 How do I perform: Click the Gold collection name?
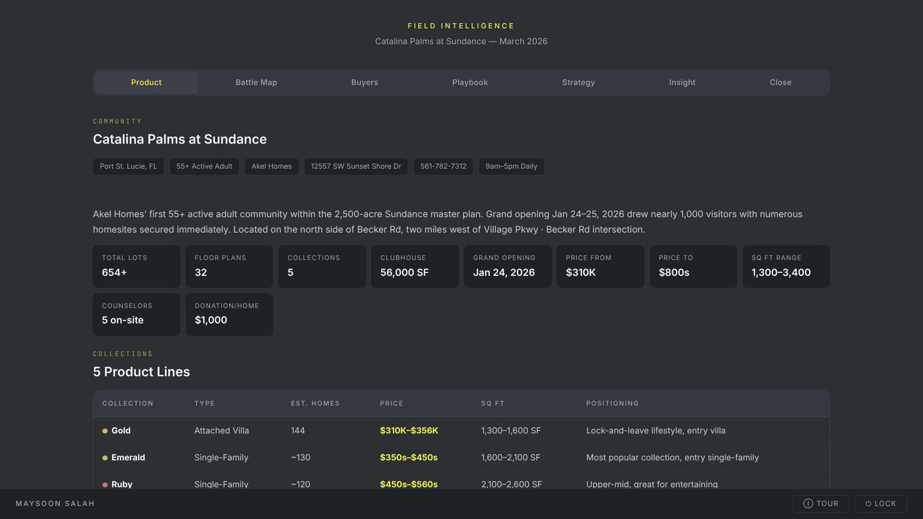tap(121, 431)
